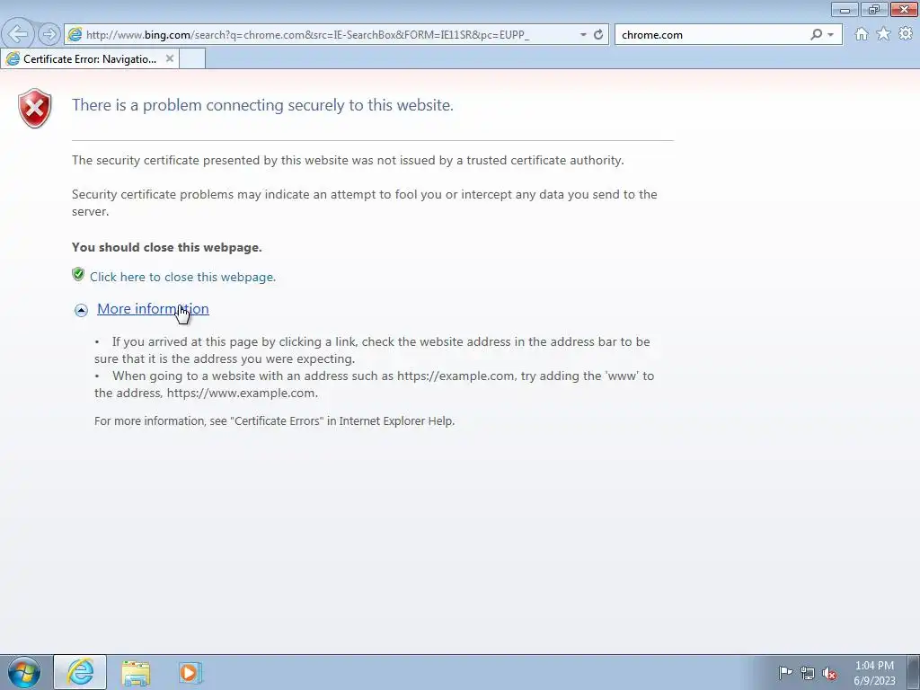920x690 pixels.
Task: Select the Certificate Error tab
Action: pos(90,58)
